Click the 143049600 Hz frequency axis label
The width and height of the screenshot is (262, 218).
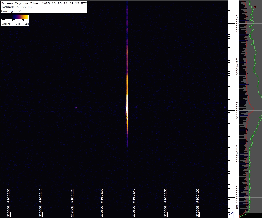pos(237,197)
